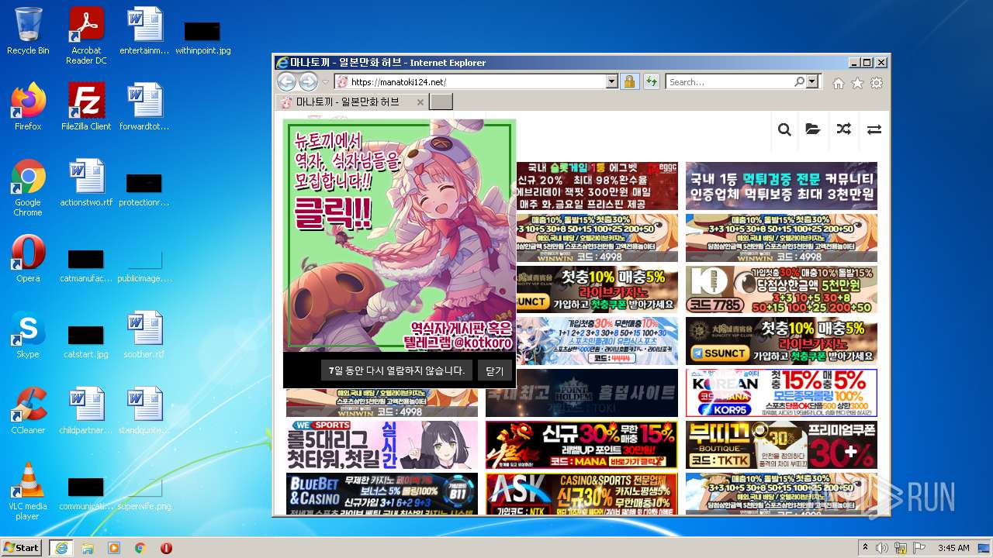The image size is (993, 558).
Task: Click the network tray icon
Action: [x=901, y=548]
